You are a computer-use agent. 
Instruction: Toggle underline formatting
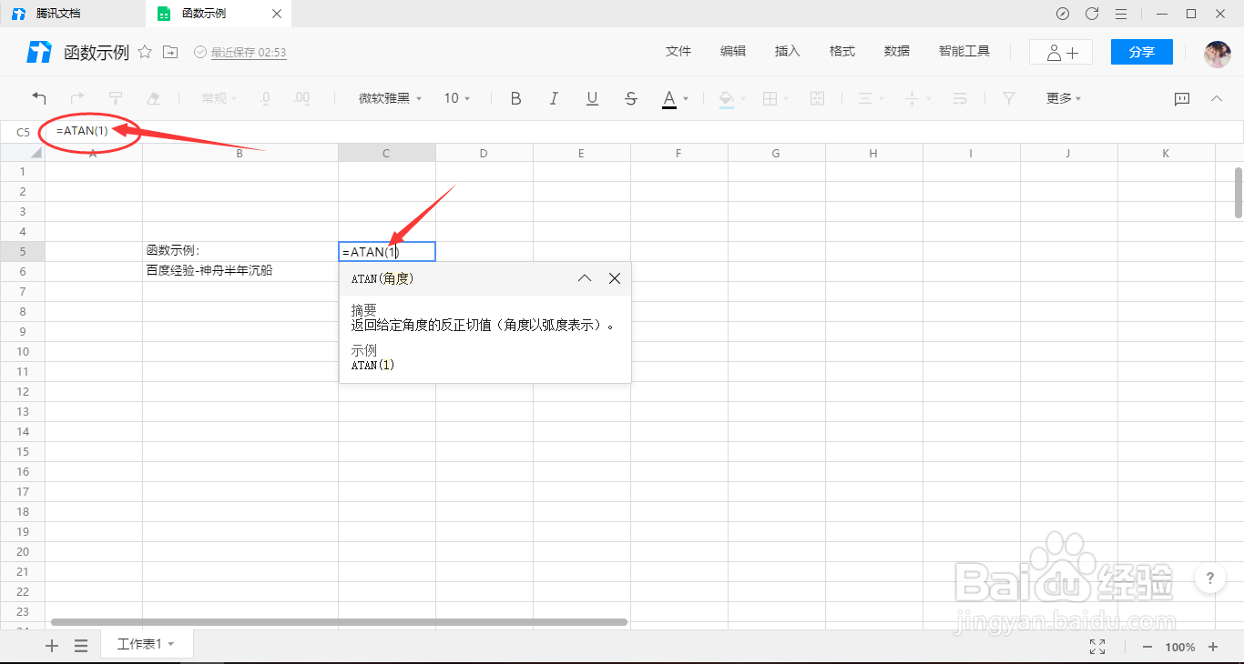(592, 98)
